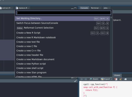Open the Export dropdown
The width and height of the screenshot is (132, 97).
tap(106, 79)
